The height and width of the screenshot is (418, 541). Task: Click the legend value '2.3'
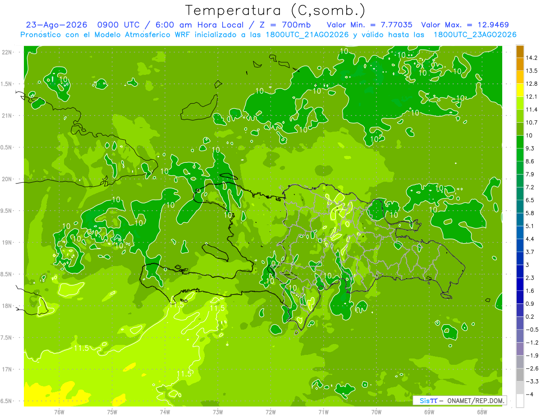pos(530,278)
